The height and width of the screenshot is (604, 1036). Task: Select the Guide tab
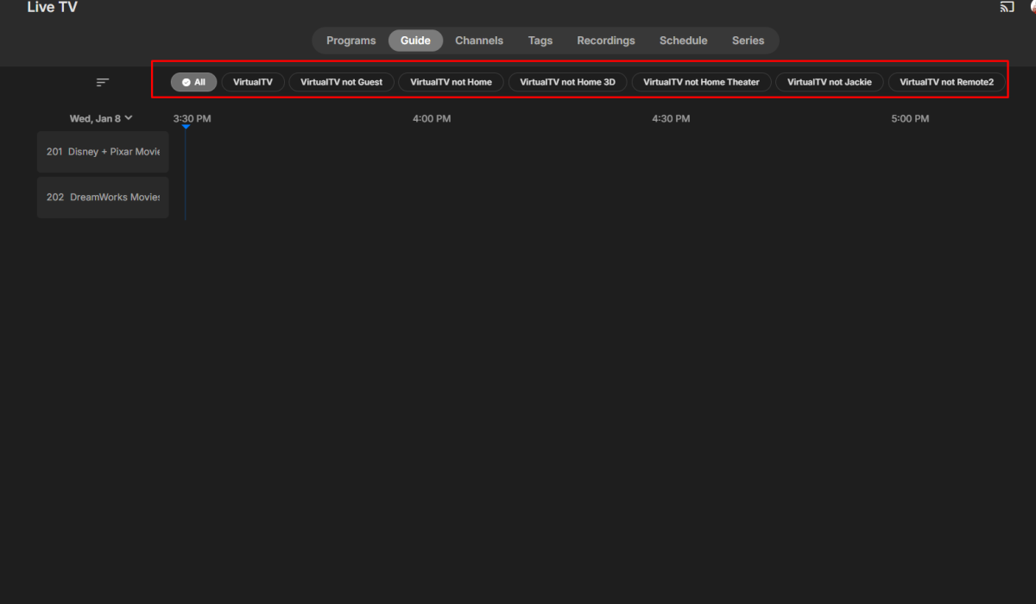[x=415, y=41]
